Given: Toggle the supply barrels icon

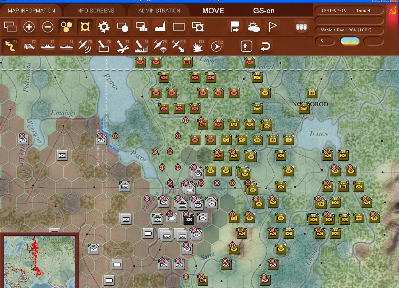Looking at the screenshot, I should coord(301,27).
